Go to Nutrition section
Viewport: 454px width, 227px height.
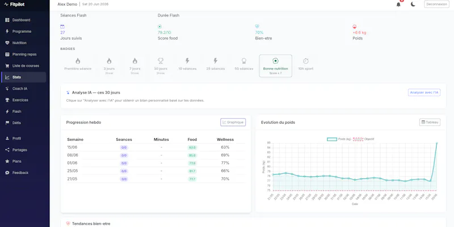pyautogui.click(x=24, y=43)
